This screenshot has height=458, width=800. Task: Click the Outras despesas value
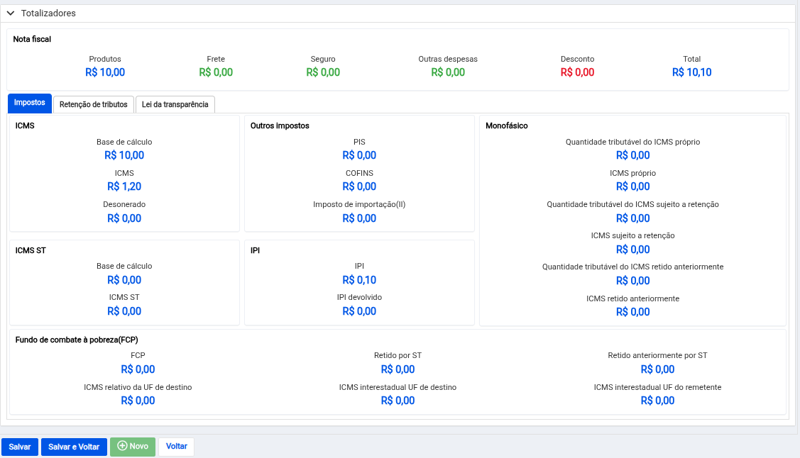pyautogui.click(x=448, y=72)
